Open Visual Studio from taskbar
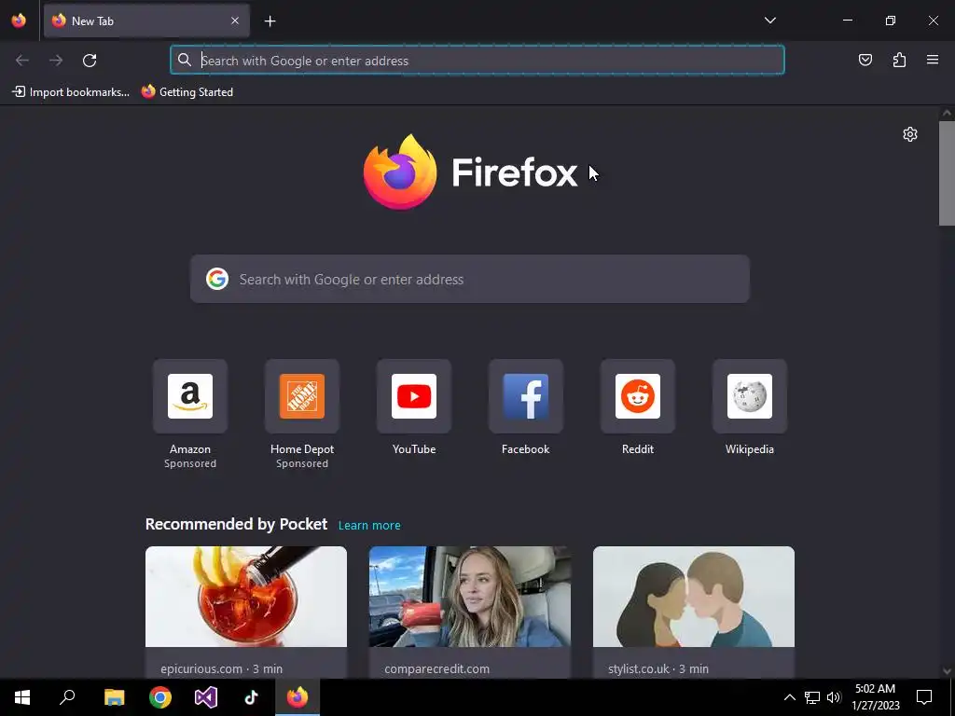 pyautogui.click(x=206, y=697)
